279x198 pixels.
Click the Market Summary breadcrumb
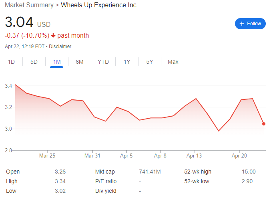coord(29,5)
